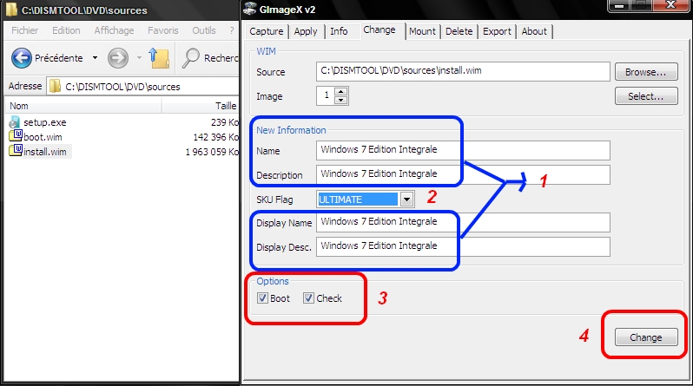The width and height of the screenshot is (693, 386).
Task: Open the Back button history dropdown arrow
Action: (x=94, y=58)
